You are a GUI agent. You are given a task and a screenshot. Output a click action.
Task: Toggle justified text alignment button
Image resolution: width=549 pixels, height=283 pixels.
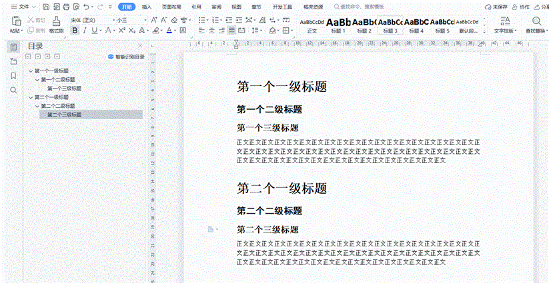coord(231,31)
